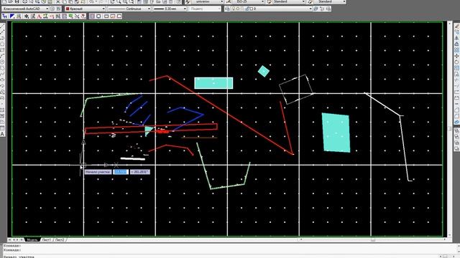
Task: Select the Polygon tool
Action: (x=2, y=44)
